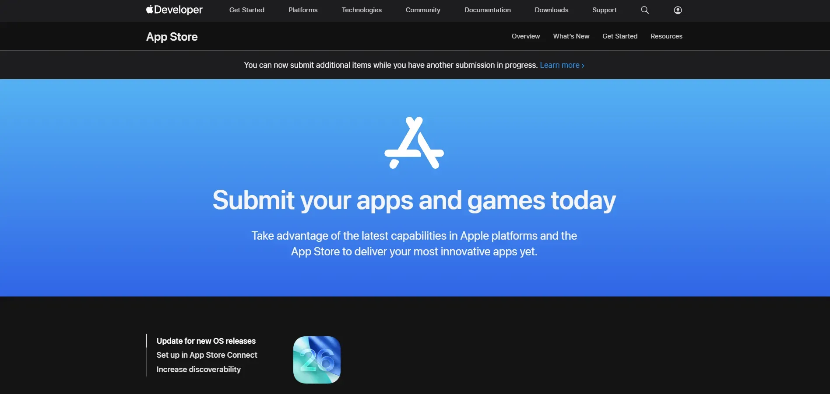Open the account profile icon
830x394 pixels.
coord(677,10)
